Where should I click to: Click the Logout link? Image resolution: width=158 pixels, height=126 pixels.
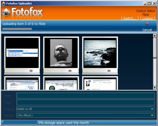click(148, 18)
